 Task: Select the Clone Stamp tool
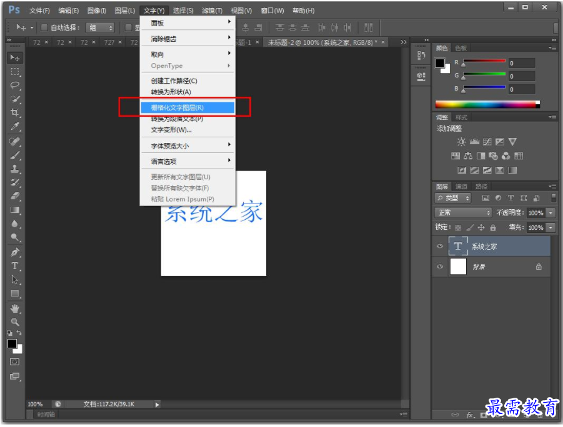click(15, 169)
